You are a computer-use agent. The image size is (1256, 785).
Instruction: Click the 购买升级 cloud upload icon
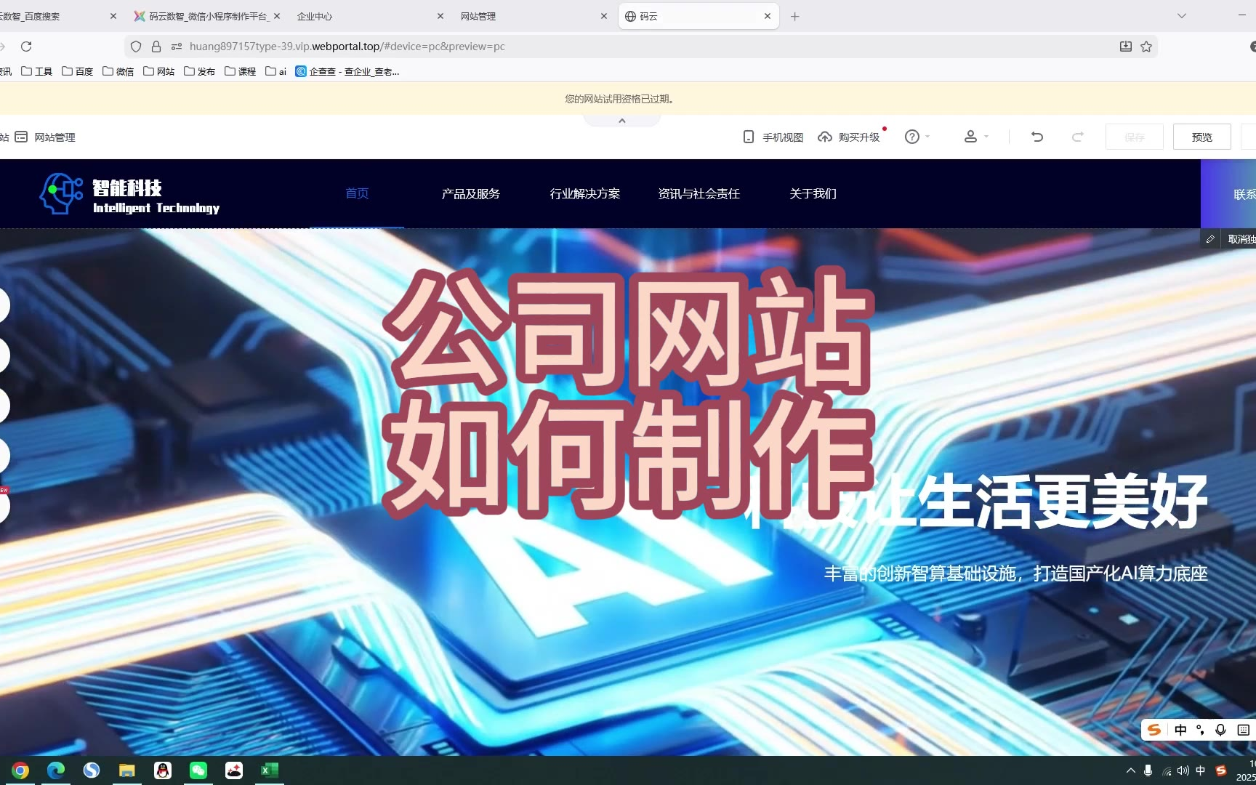(x=825, y=137)
